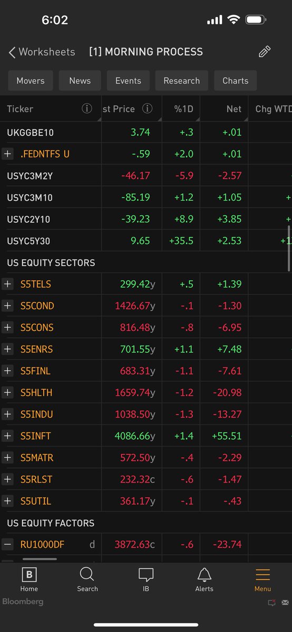This screenshot has height=632, width=292.
Task: Tap price 4086.66 in S5INFT row
Action: [135, 436]
